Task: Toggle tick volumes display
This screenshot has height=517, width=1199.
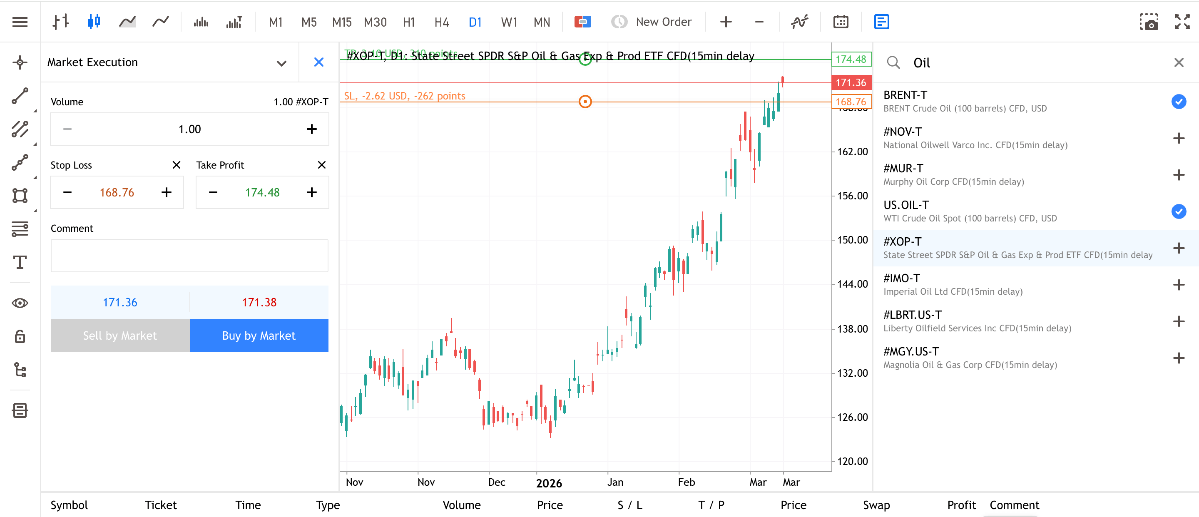Action: [201, 22]
